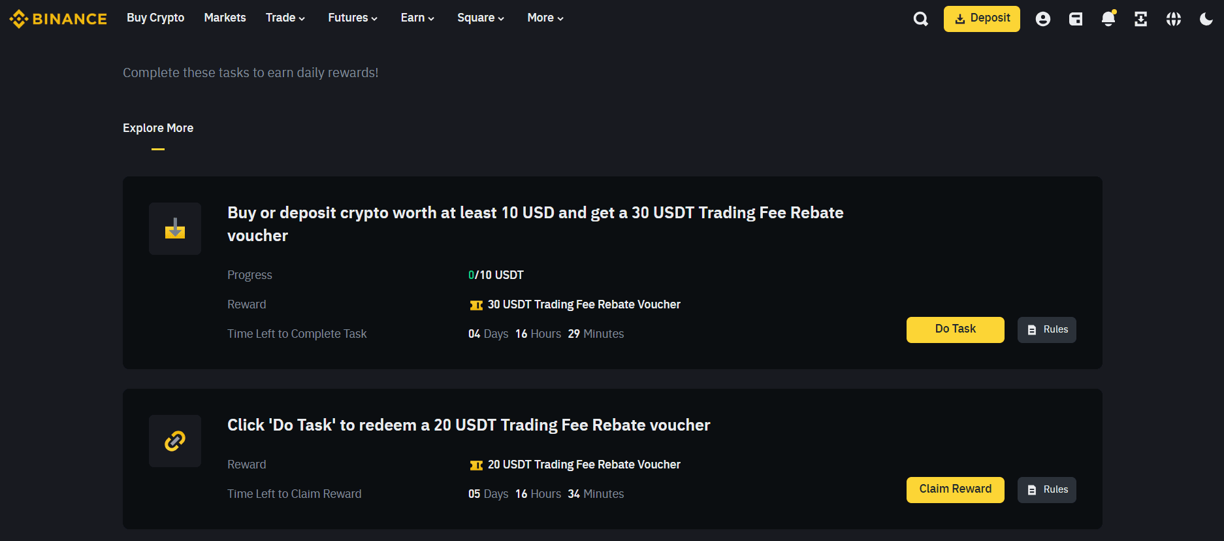The width and height of the screenshot is (1224, 541).
Task: Open the wallet icon in header
Action: point(1076,19)
